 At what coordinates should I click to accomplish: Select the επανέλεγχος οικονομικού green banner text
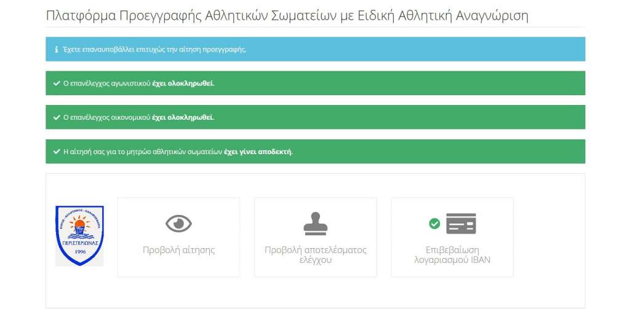click(107, 117)
